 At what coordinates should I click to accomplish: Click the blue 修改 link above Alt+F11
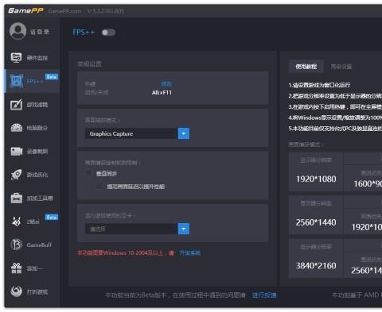(166, 84)
